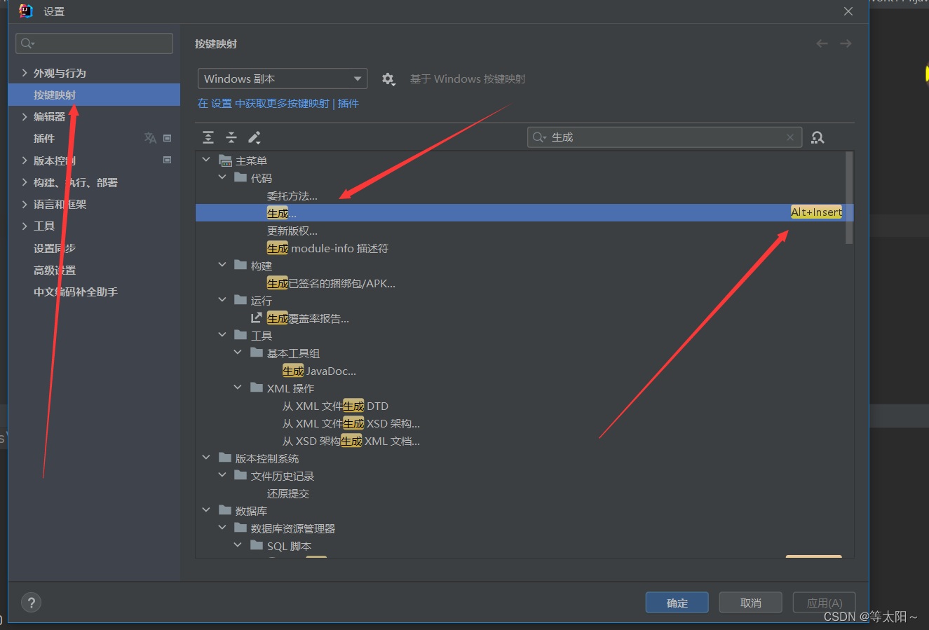
Task: Click the 应用(A) button
Action: click(825, 603)
